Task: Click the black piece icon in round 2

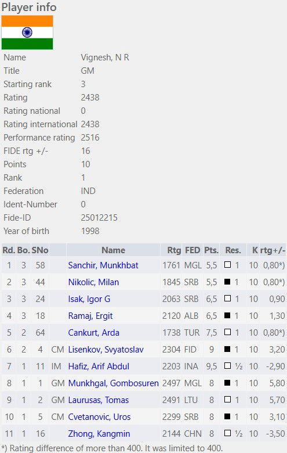Action: (x=228, y=282)
